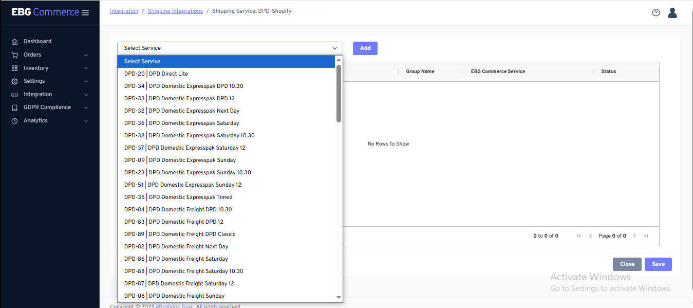Pick DPD-89 DPD Domestic Freight DPD Classic
The width and height of the screenshot is (693, 308).
180,234
